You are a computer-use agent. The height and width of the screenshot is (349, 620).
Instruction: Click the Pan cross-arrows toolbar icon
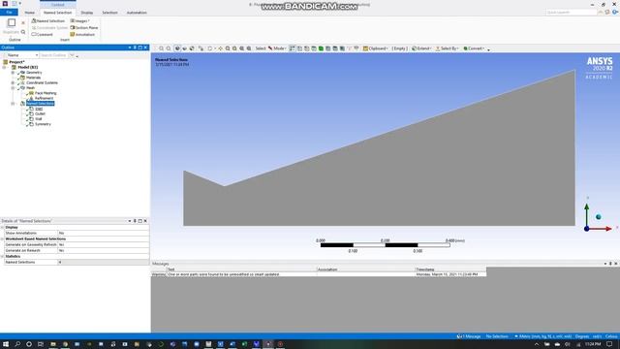tap(220, 48)
